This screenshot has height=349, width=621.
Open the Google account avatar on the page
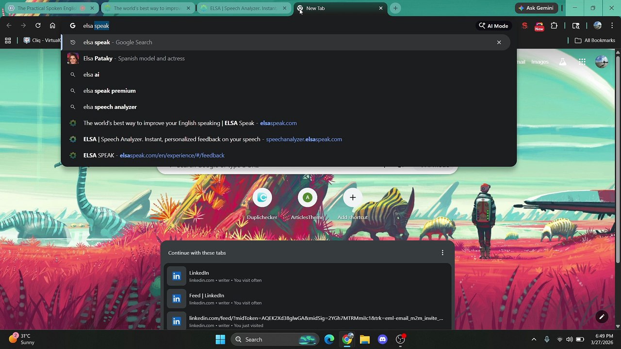[602, 62]
